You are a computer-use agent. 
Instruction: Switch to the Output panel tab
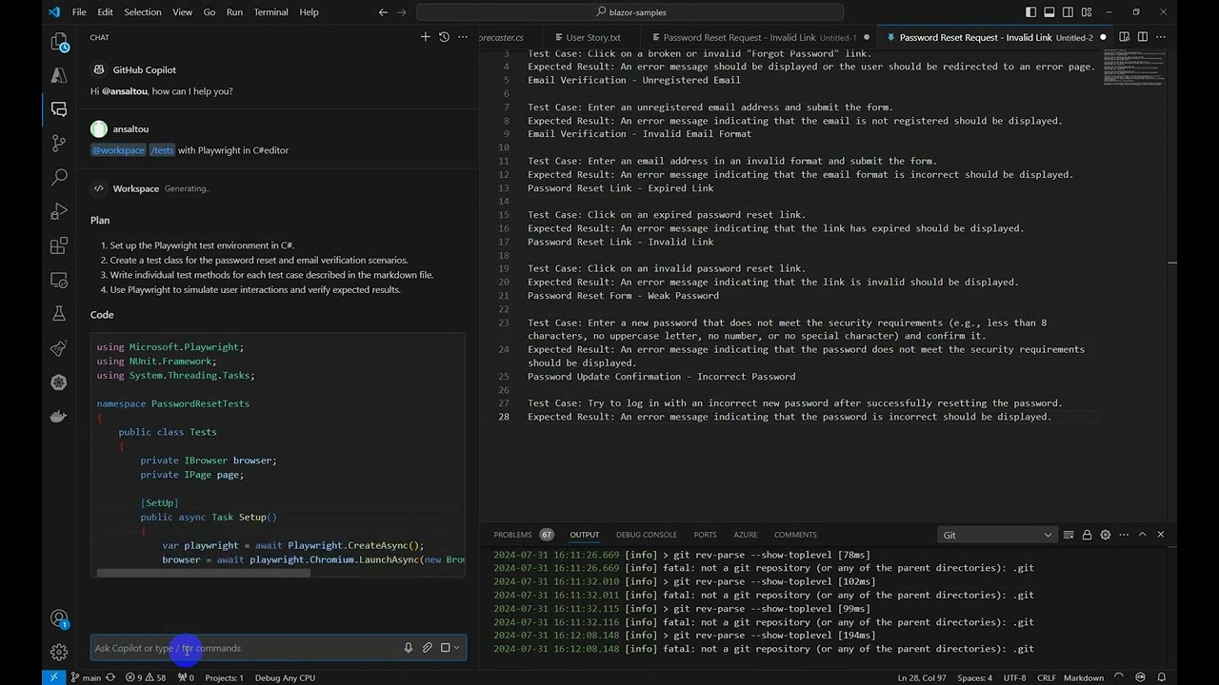585,535
